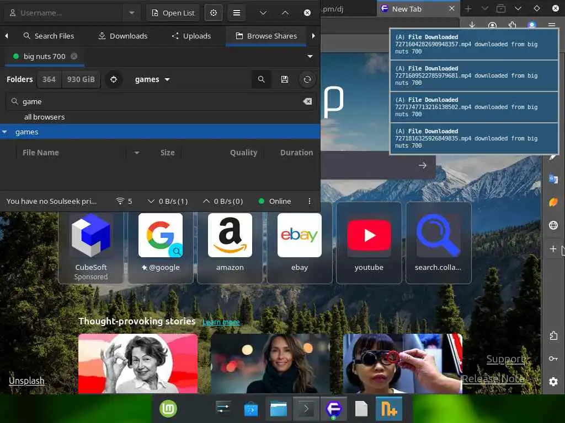Viewport: 565px width, 423px height.
Task: Click the browser sidebar plus icon
Action: [x=553, y=248]
